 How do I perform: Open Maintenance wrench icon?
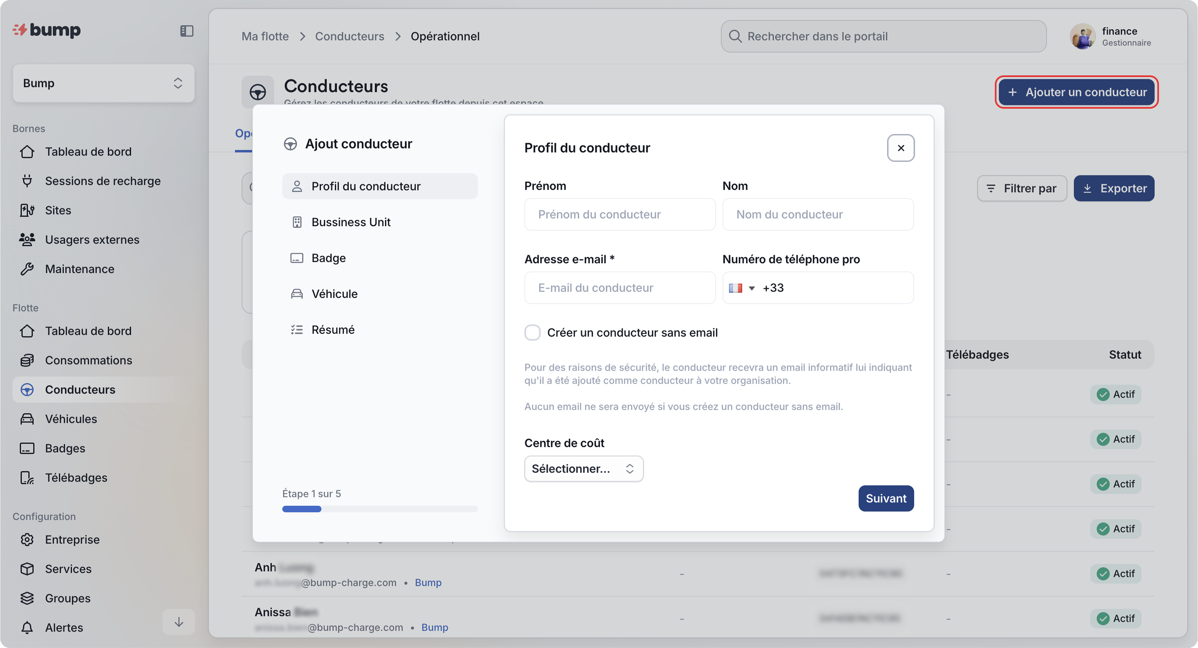click(27, 269)
